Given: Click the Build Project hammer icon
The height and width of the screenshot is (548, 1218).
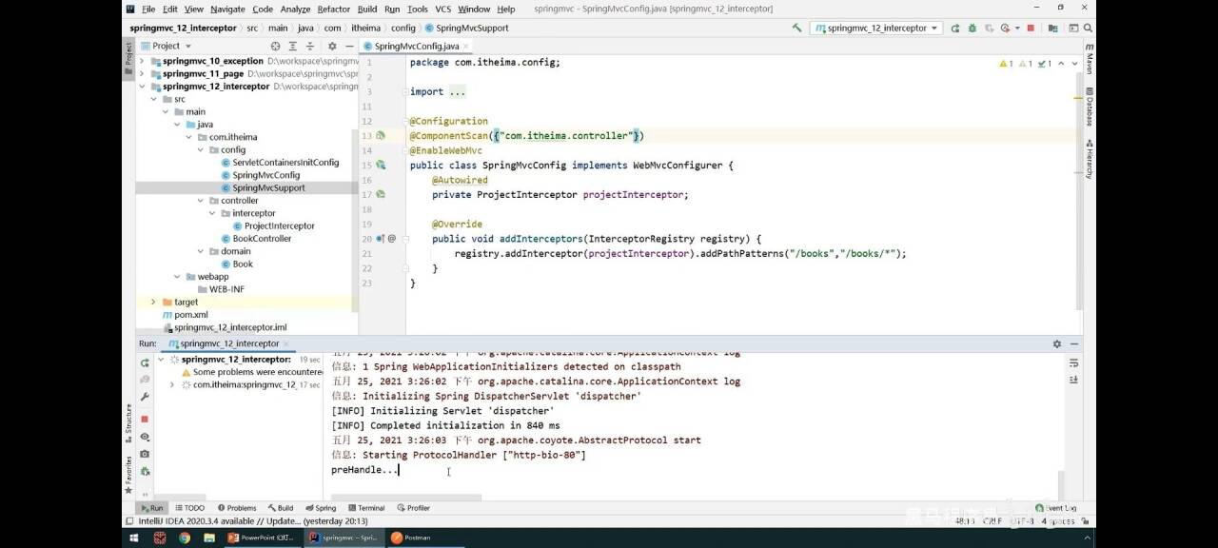Looking at the screenshot, I should point(797,28).
